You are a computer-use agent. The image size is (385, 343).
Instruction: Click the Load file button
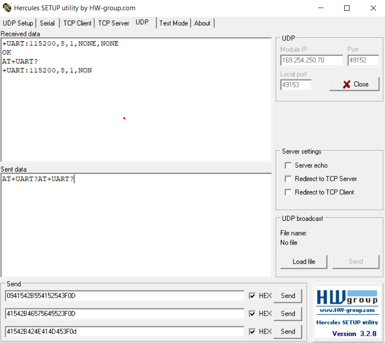coord(303,262)
